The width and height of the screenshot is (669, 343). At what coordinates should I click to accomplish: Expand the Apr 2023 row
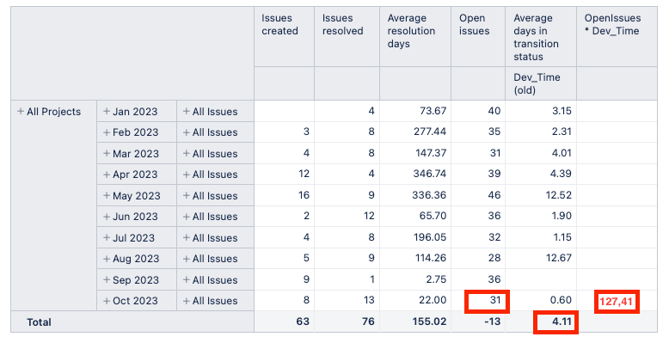click(107, 175)
